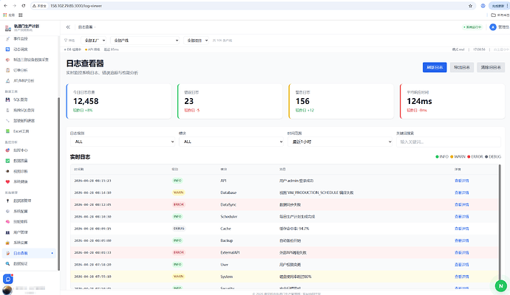Open SQL查询 in the sidebar
510x295 pixels.
point(21,100)
